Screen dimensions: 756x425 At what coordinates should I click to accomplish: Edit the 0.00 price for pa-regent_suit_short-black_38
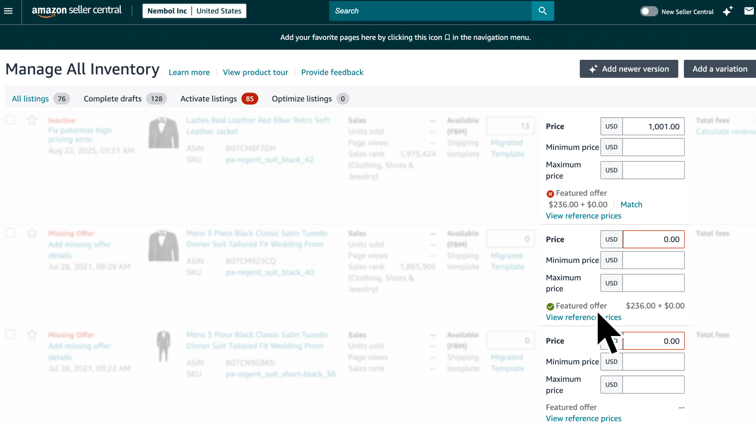pos(654,341)
